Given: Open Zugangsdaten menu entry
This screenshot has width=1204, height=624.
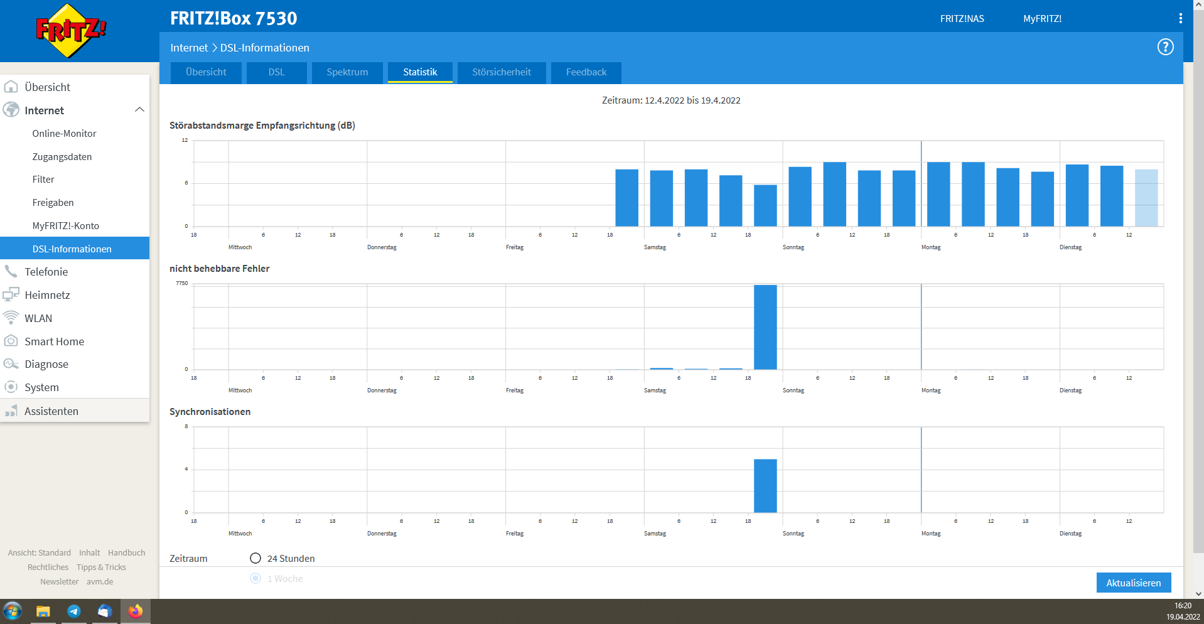Looking at the screenshot, I should 62,156.
